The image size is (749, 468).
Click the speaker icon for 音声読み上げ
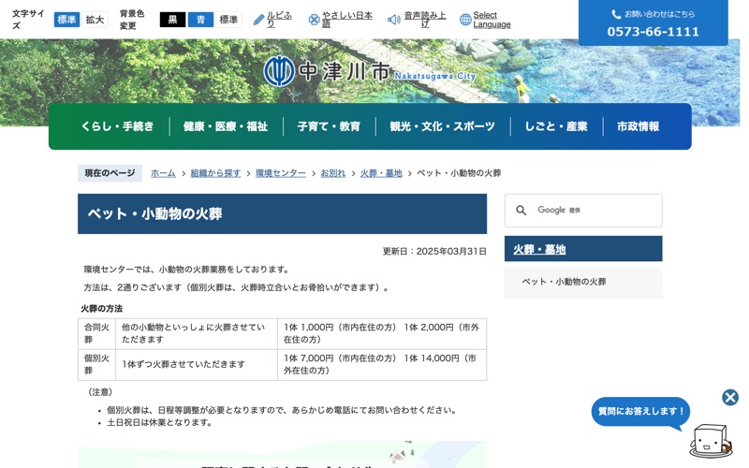[393, 20]
